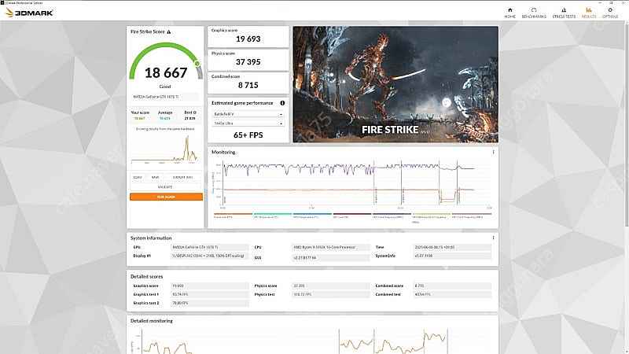Open the Stress Tests tab
629x354 pixels.
[x=564, y=13]
